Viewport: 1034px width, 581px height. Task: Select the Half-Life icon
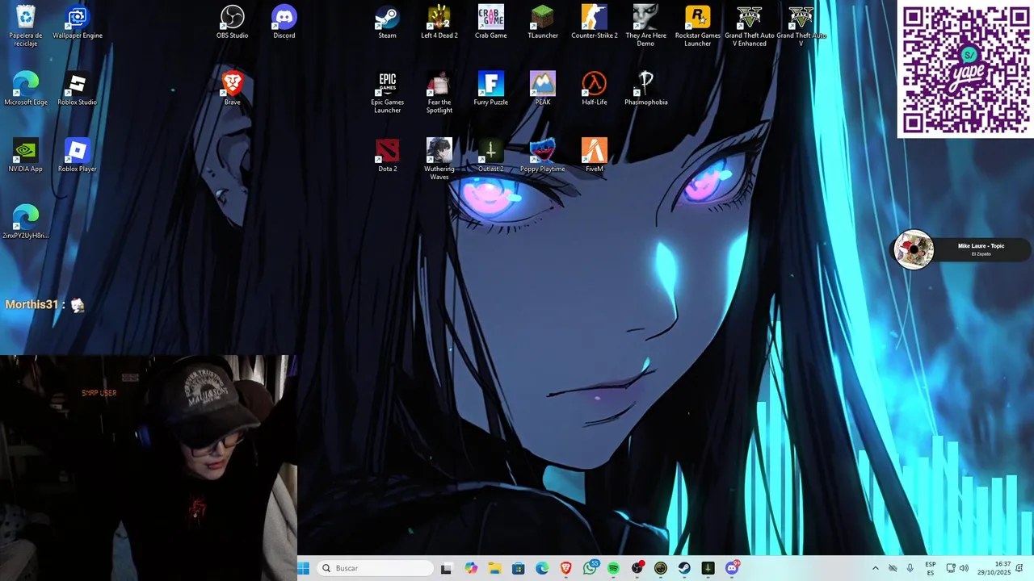pos(595,89)
